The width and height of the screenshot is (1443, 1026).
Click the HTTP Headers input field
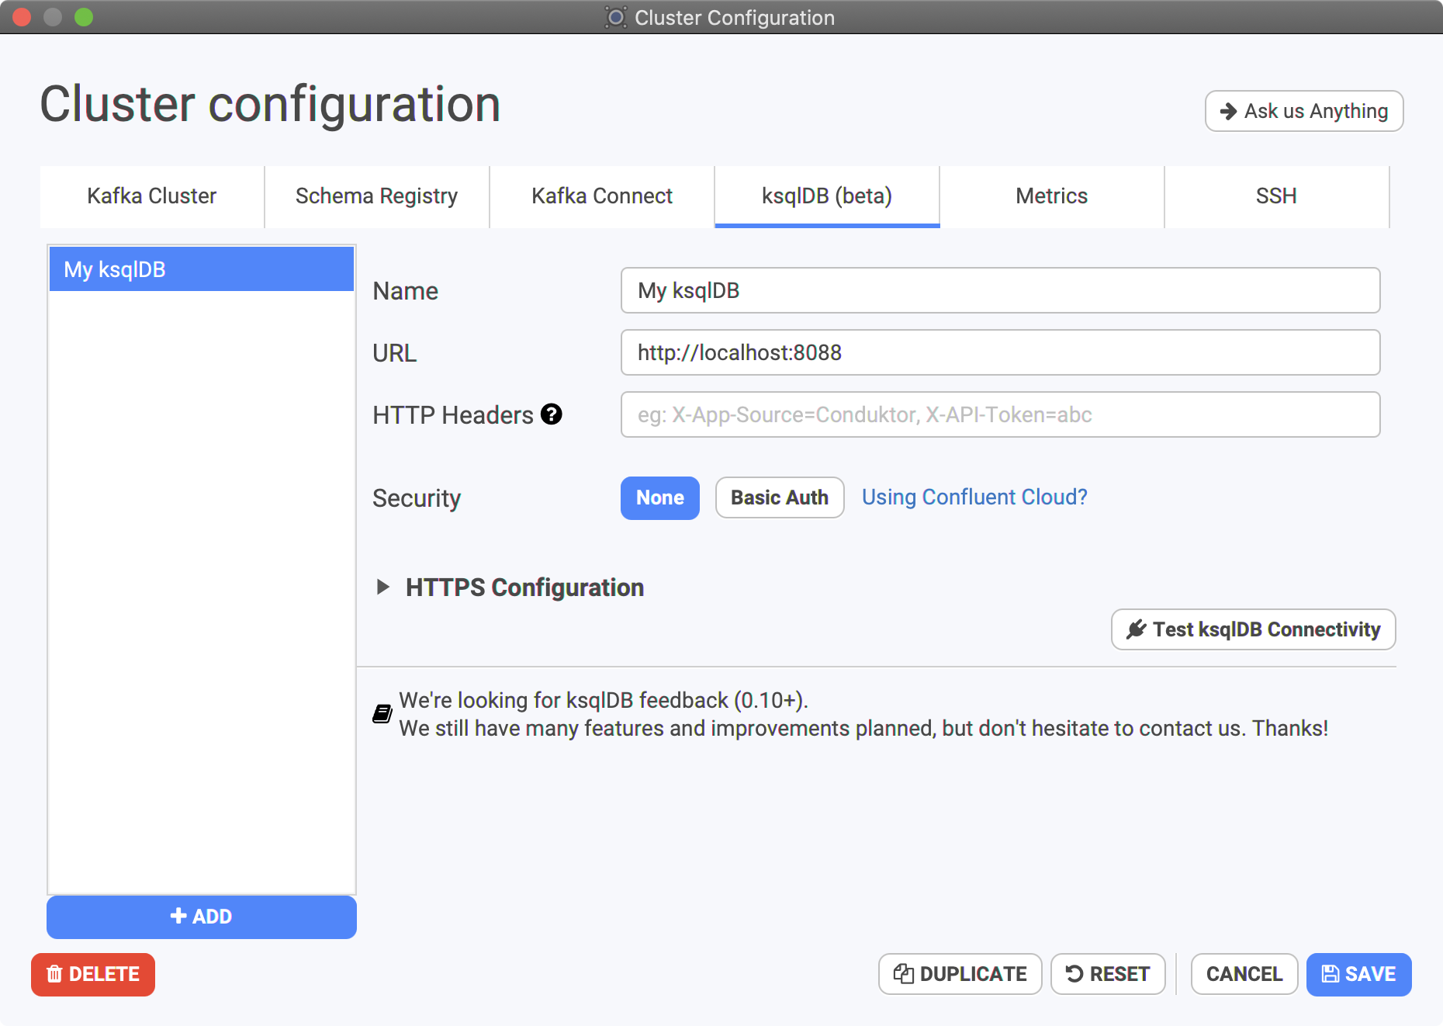[1001, 414]
